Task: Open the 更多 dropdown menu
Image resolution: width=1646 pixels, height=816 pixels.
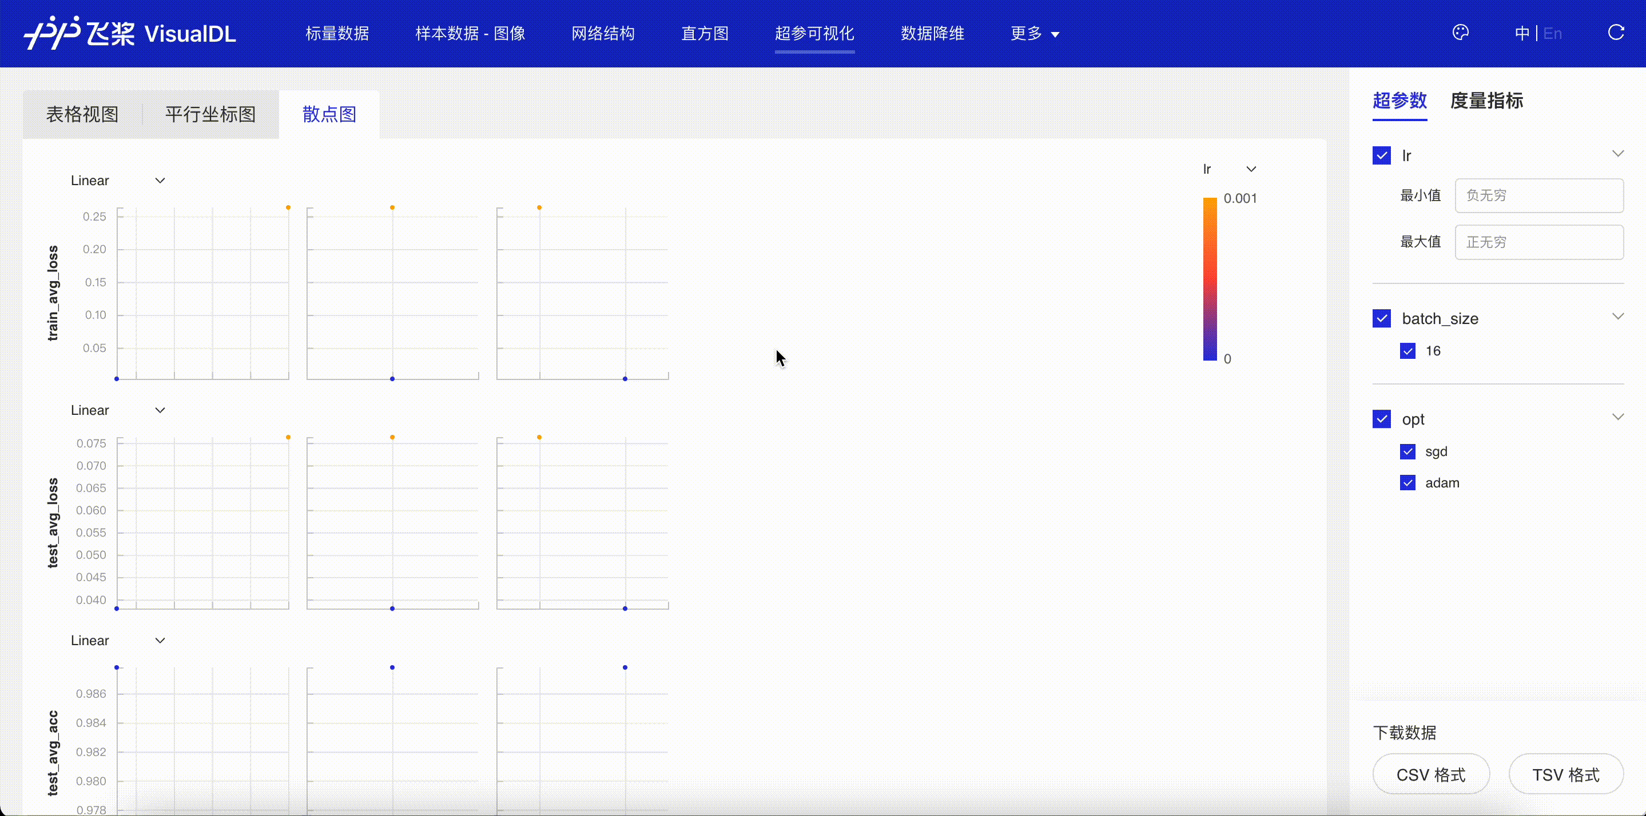Action: tap(1035, 33)
